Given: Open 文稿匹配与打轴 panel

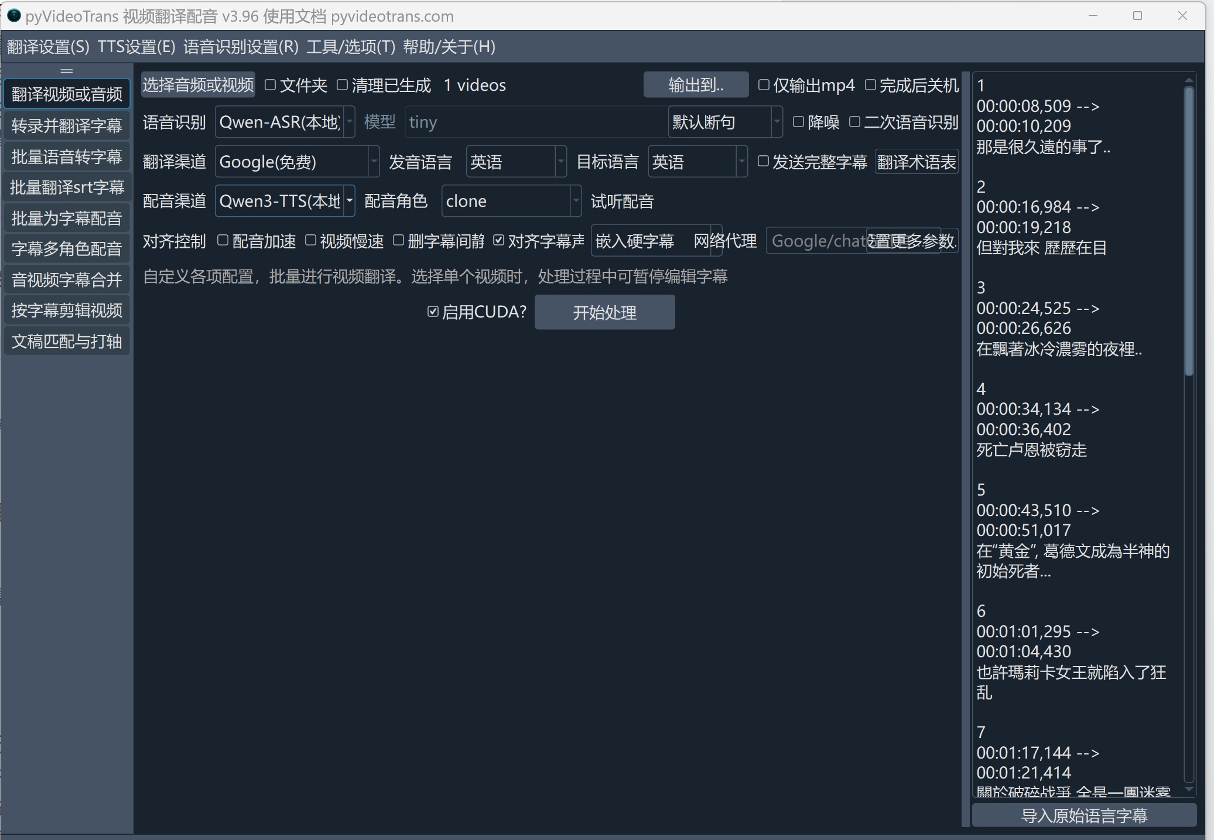Looking at the screenshot, I should coord(67,340).
